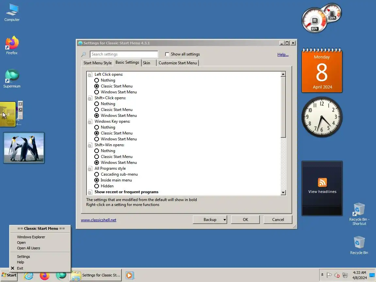Image resolution: width=376 pixels, height=282 pixels.
Task: Click the settings list vertical scrollbar thumb
Action: pyautogui.click(x=283, y=107)
